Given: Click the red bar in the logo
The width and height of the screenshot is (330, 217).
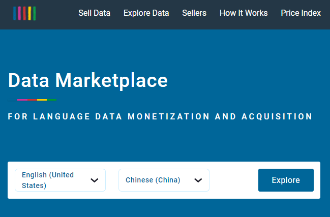Looking at the screenshot, I should pyautogui.click(x=24, y=13).
